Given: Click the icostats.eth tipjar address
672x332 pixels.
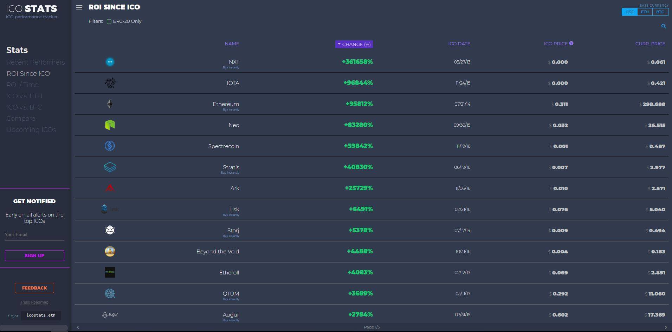Looking at the screenshot, I should (x=41, y=315).
